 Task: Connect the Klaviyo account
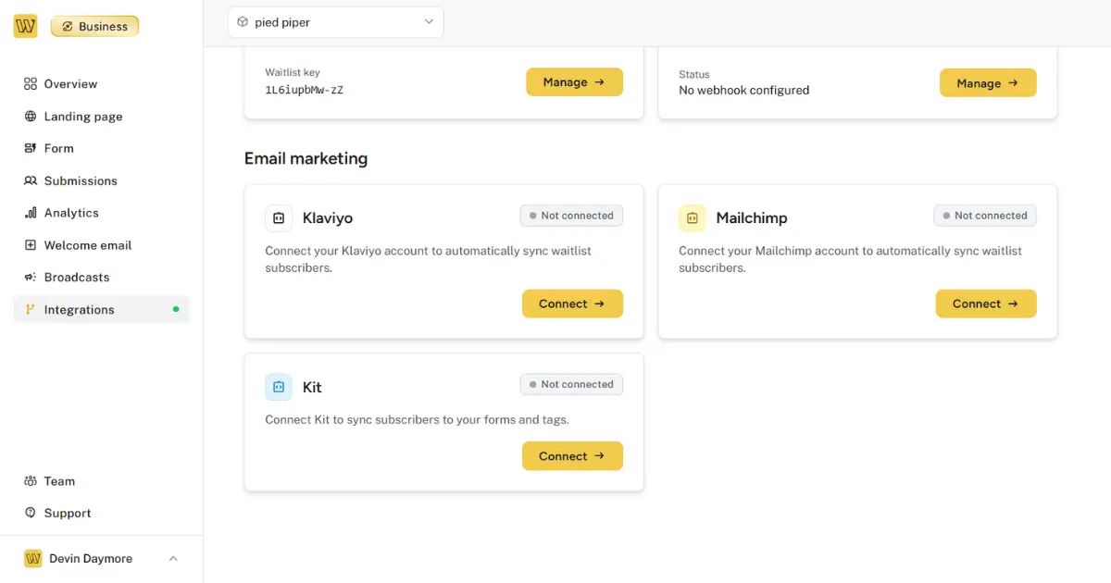pos(572,304)
